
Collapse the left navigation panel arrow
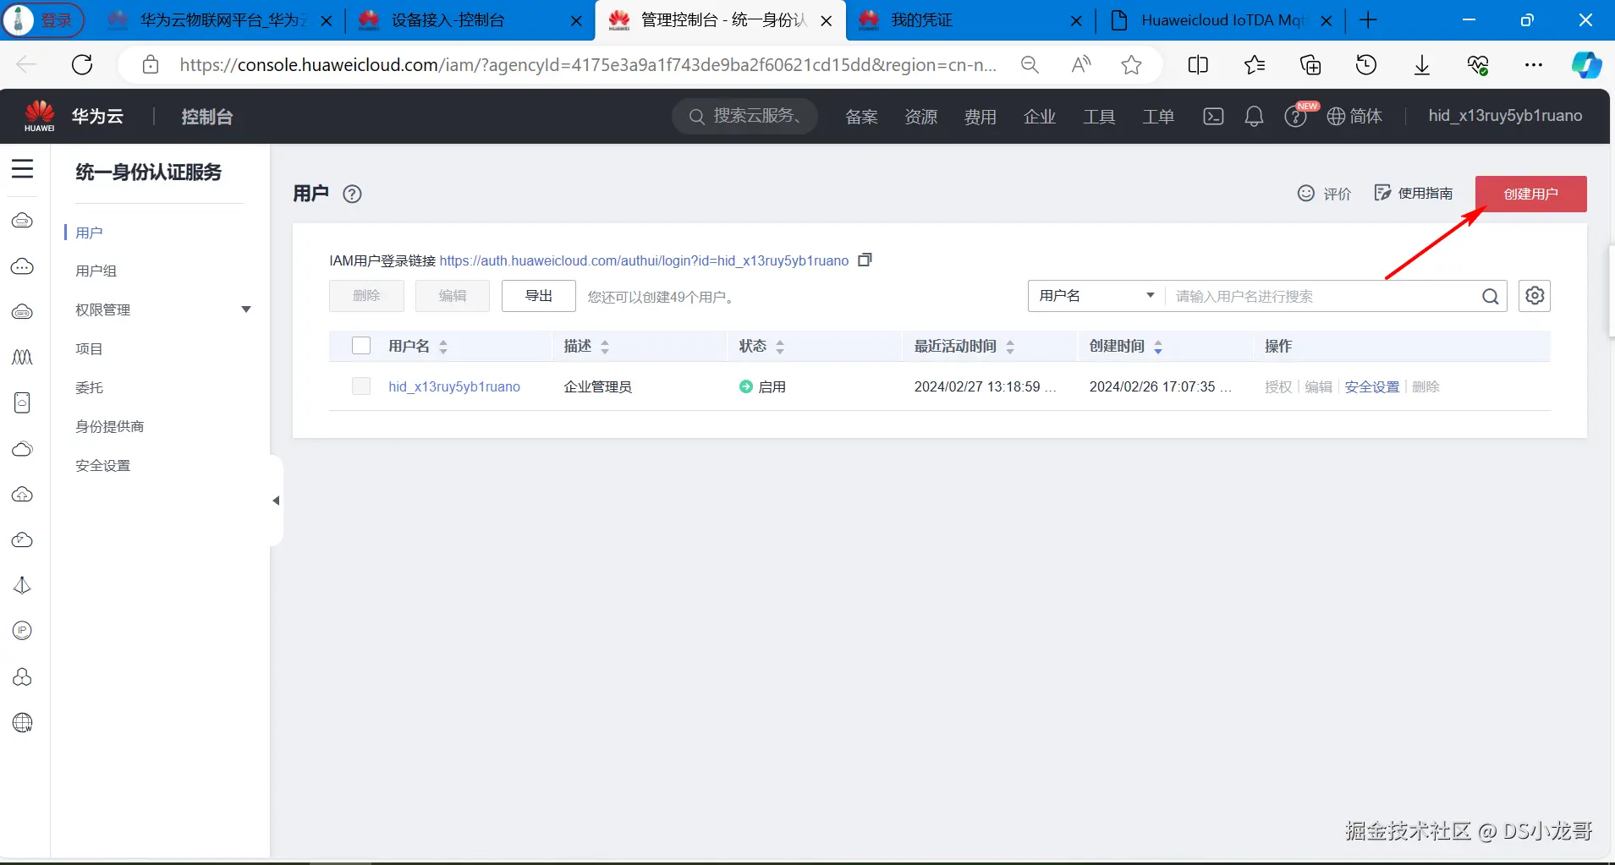coord(276,501)
